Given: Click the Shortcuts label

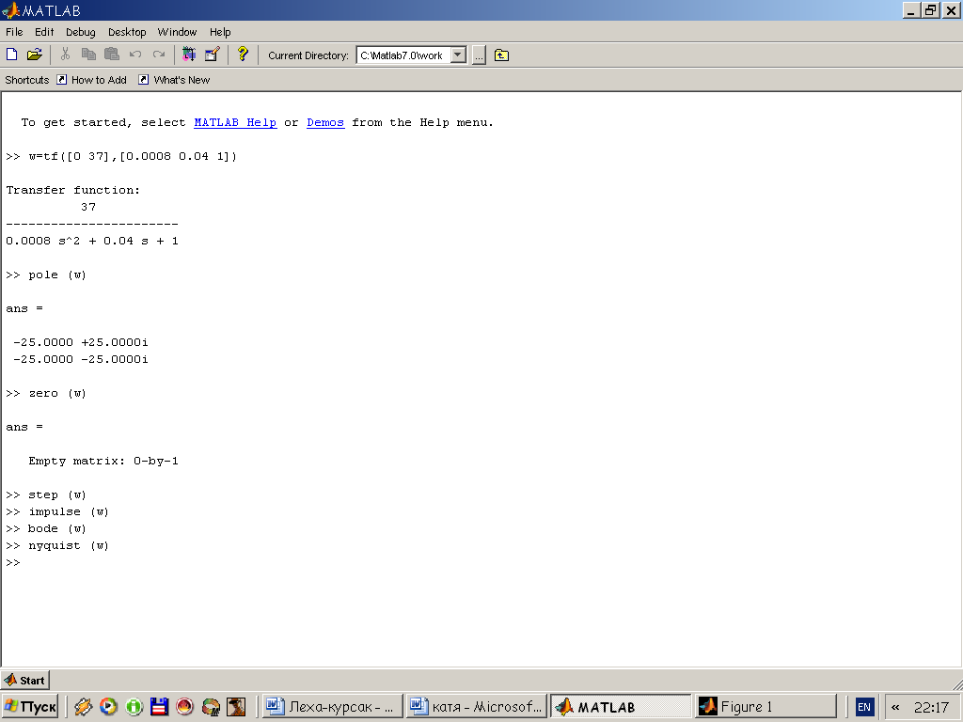Looking at the screenshot, I should (x=27, y=80).
